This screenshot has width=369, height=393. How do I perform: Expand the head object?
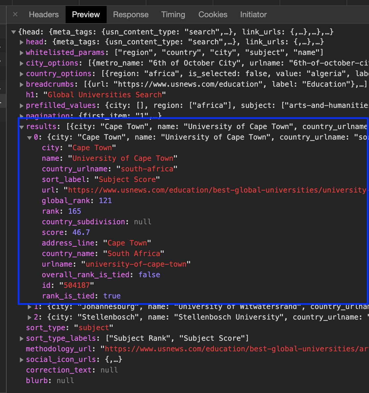21,42
